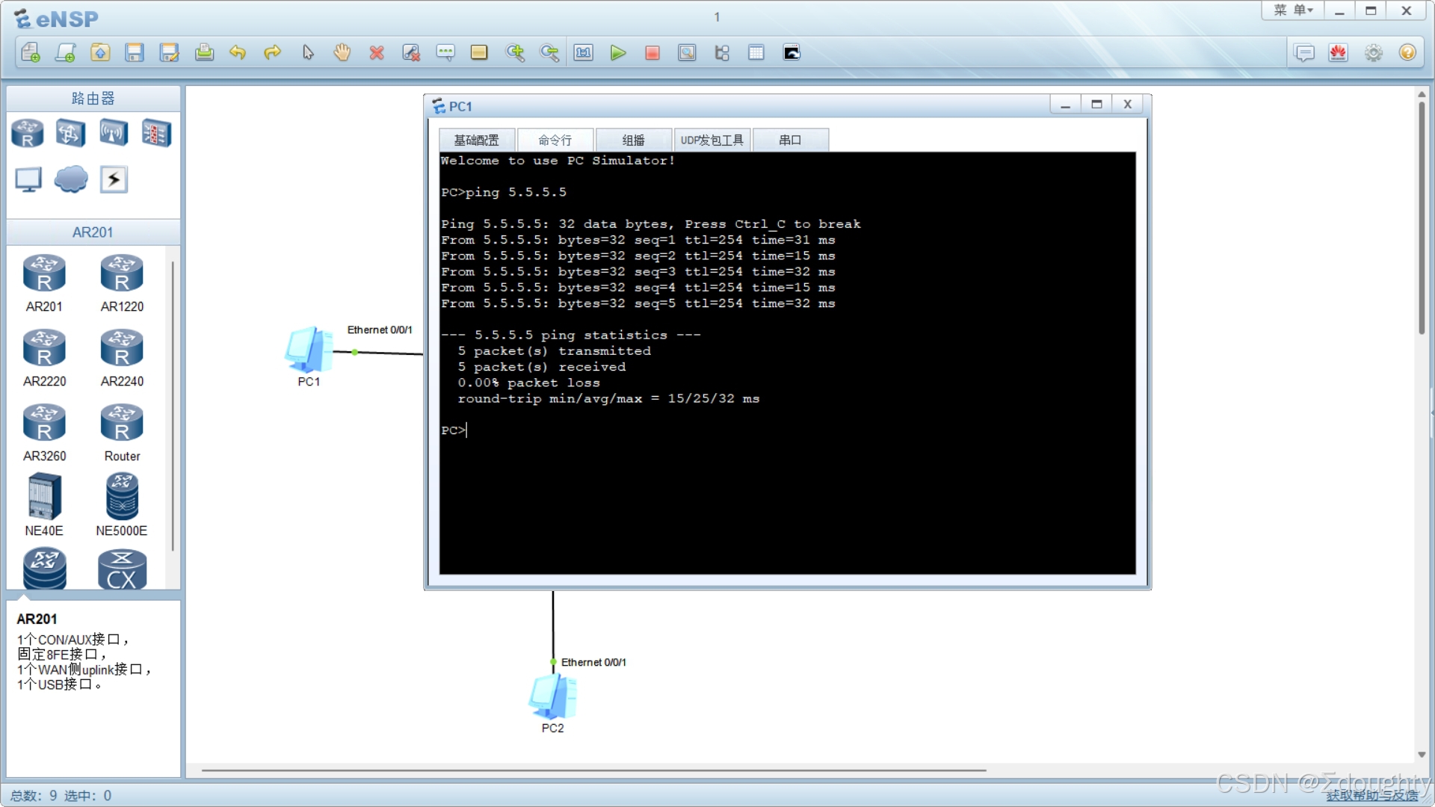Click the Save As toolbar icon
This screenshot has height=807, width=1435.
pyautogui.click(x=170, y=52)
